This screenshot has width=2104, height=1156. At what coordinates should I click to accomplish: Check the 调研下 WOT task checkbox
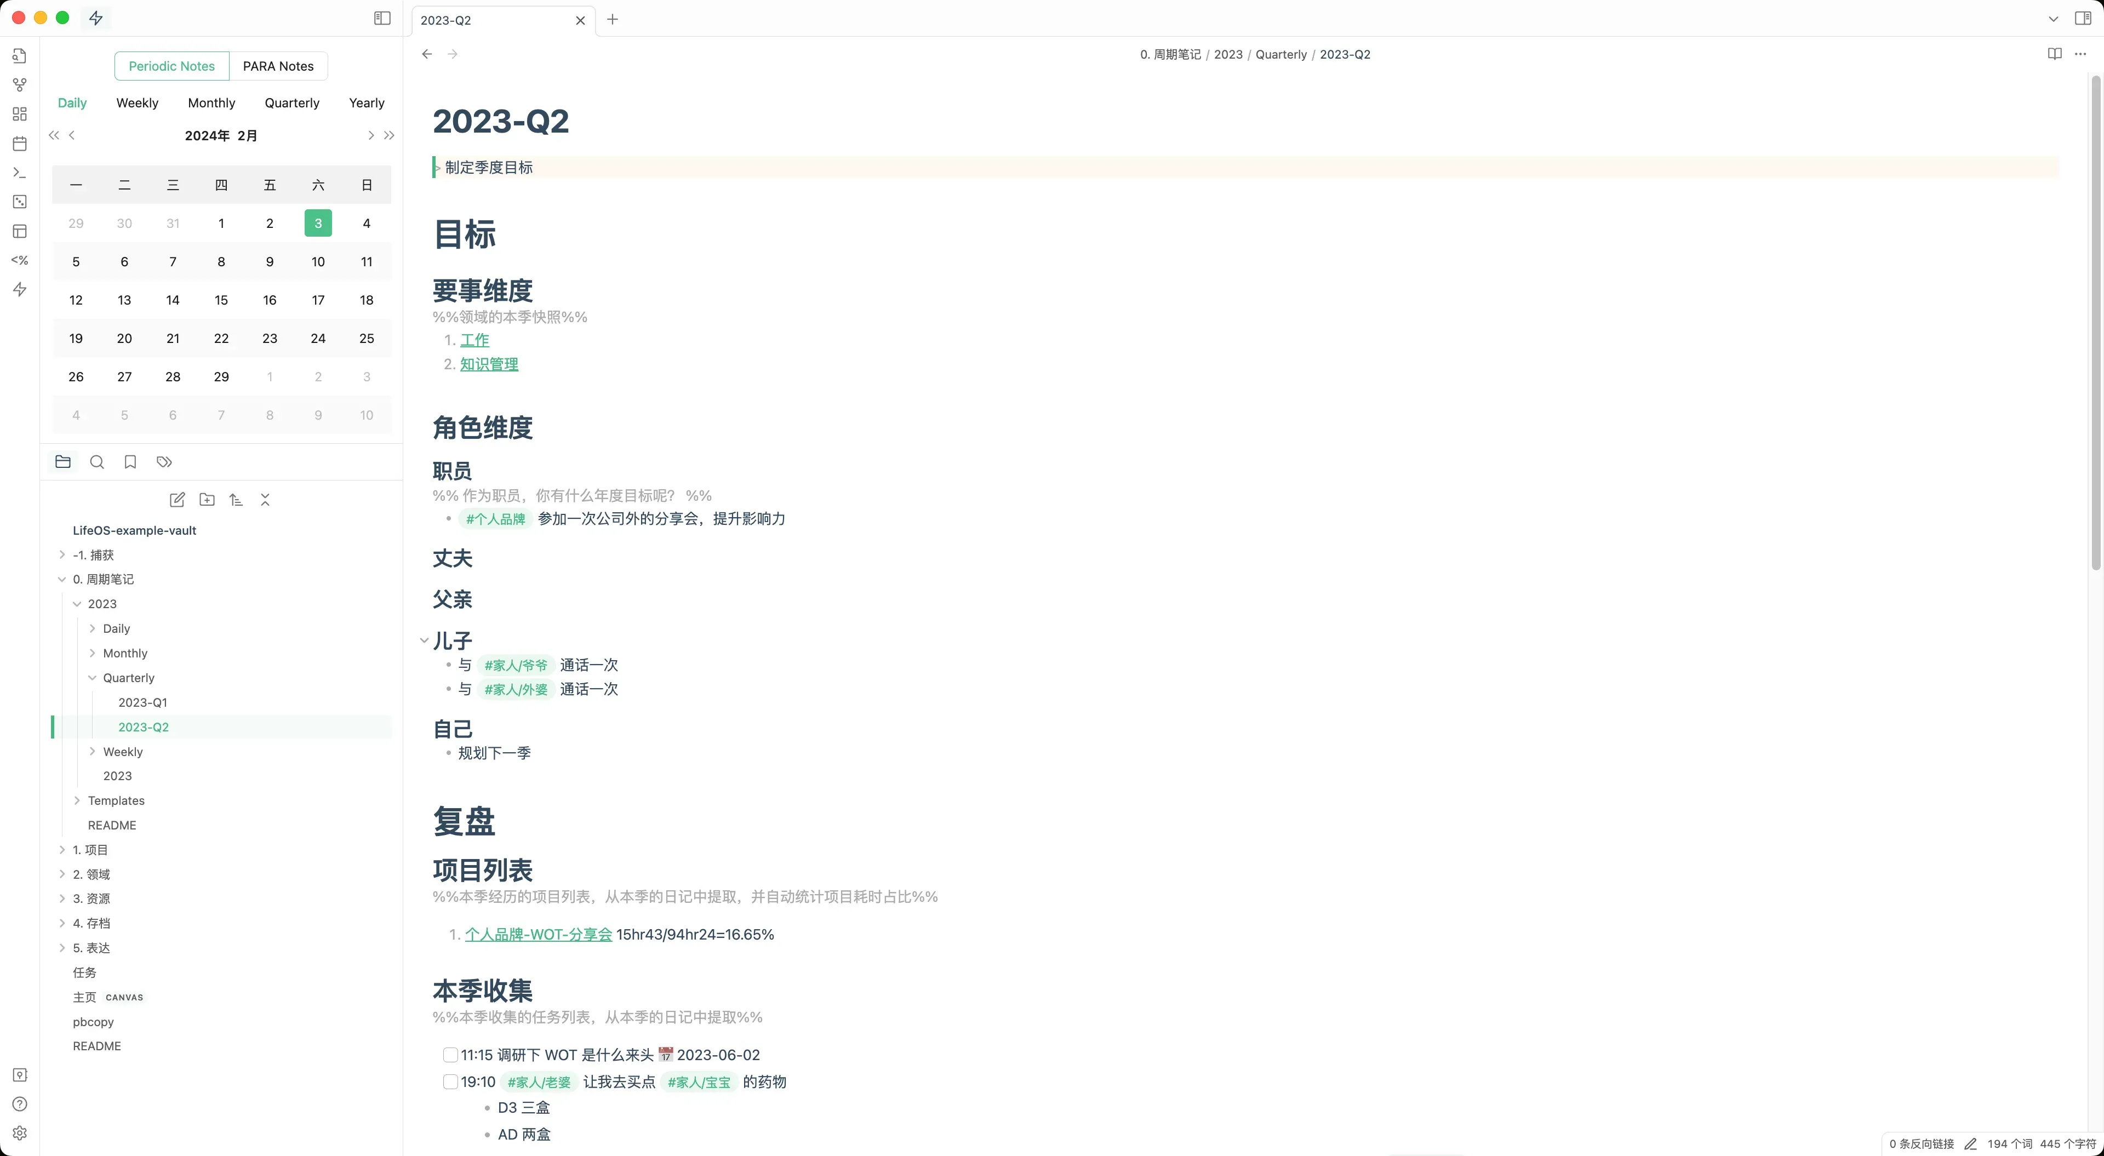click(450, 1056)
